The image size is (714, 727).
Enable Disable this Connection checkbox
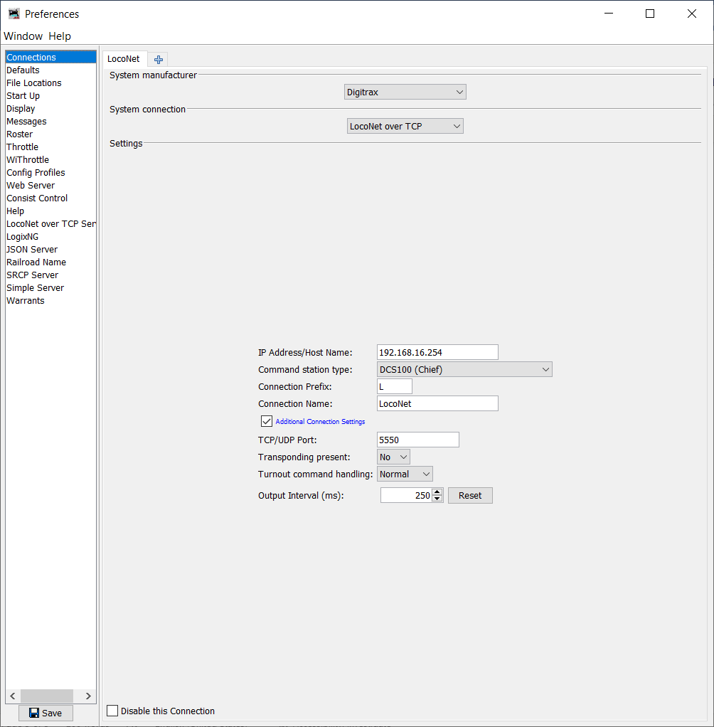pyautogui.click(x=112, y=711)
